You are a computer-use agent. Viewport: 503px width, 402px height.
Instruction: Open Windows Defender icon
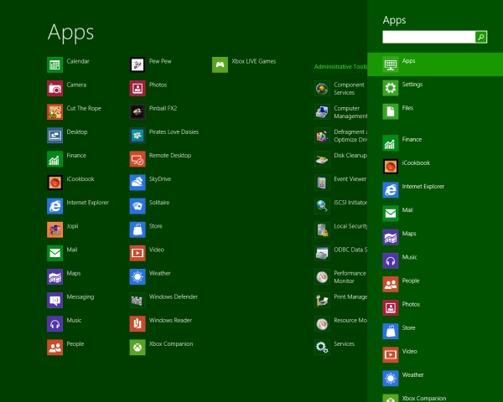[137, 300]
